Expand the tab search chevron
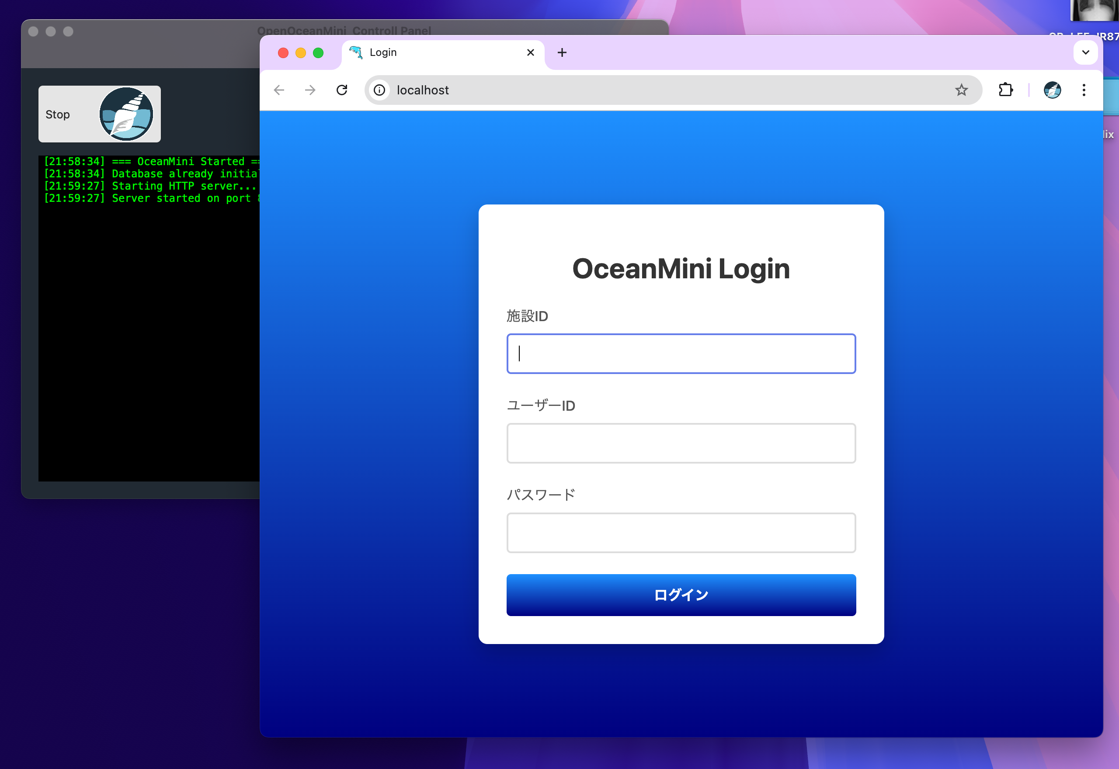 [x=1085, y=52]
